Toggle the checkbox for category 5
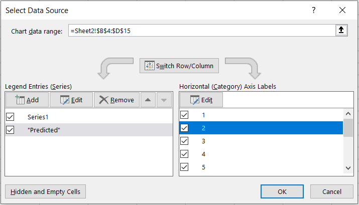Image resolution: width=359 pixels, height=205 pixels. [184, 167]
